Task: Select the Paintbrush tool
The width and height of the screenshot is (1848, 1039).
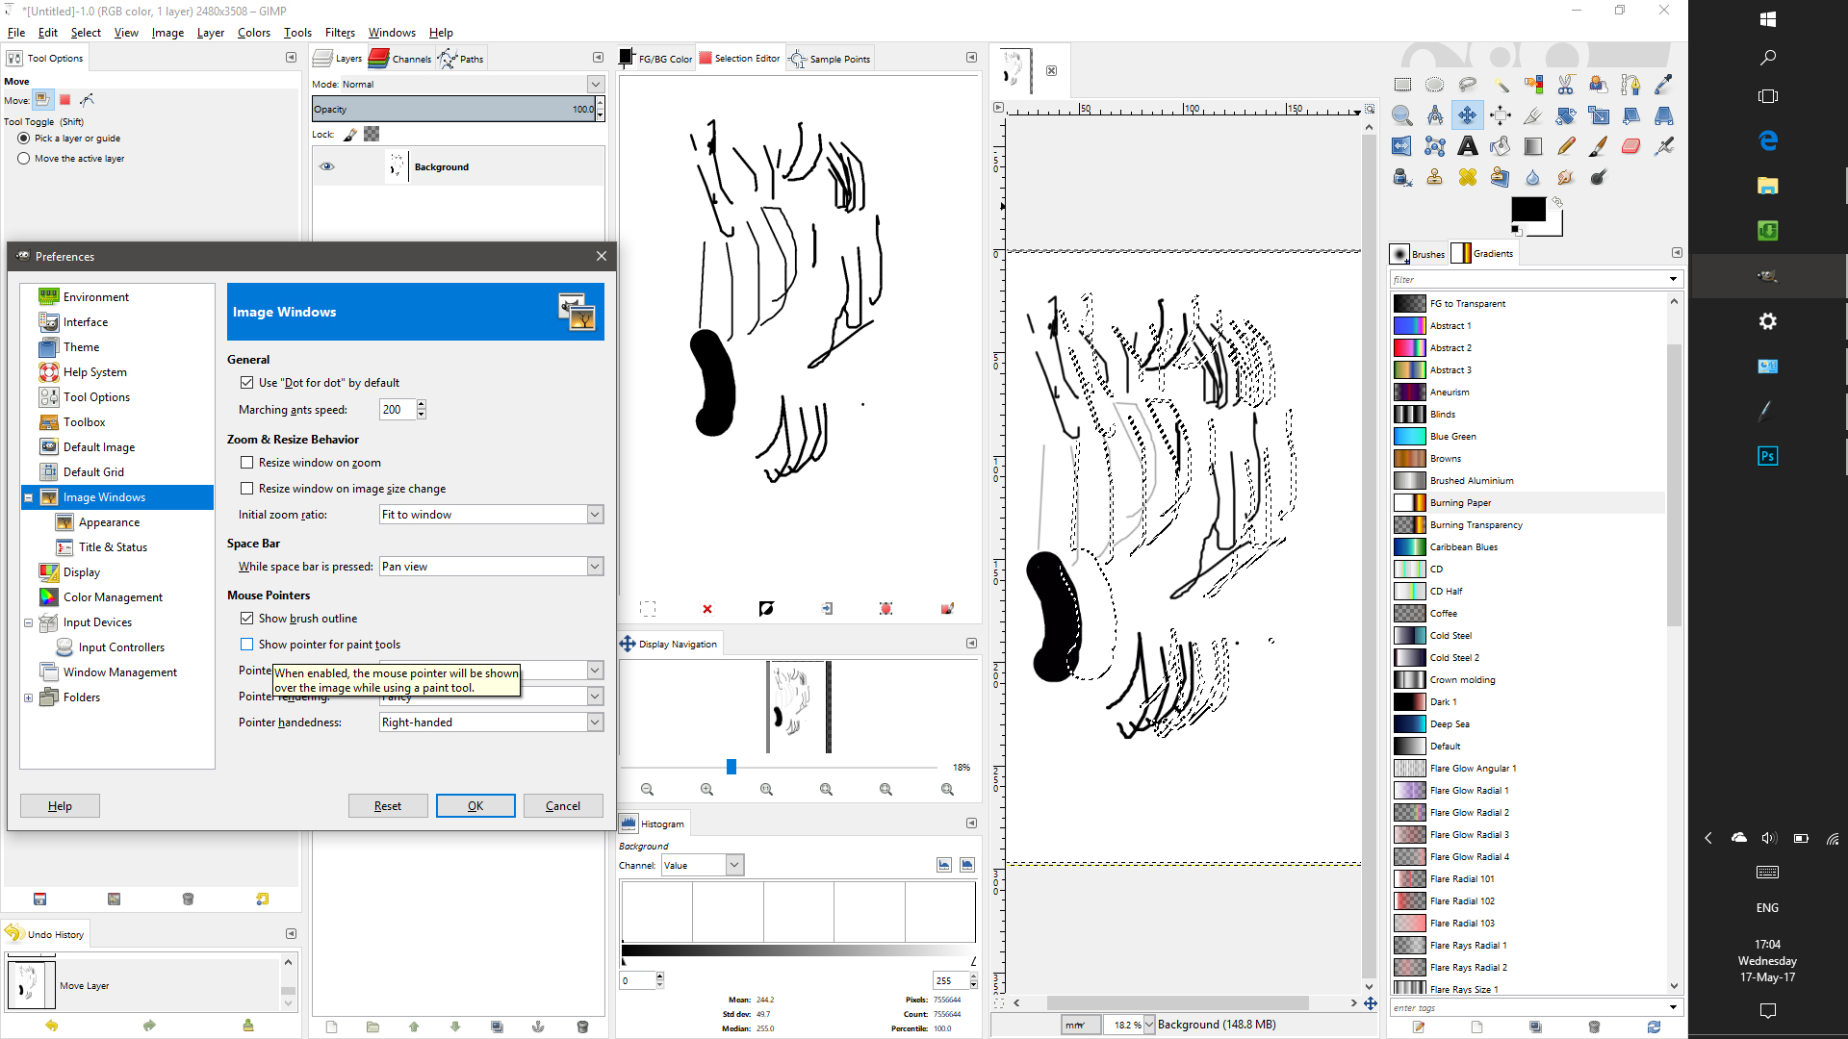Action: [1599, 146]
